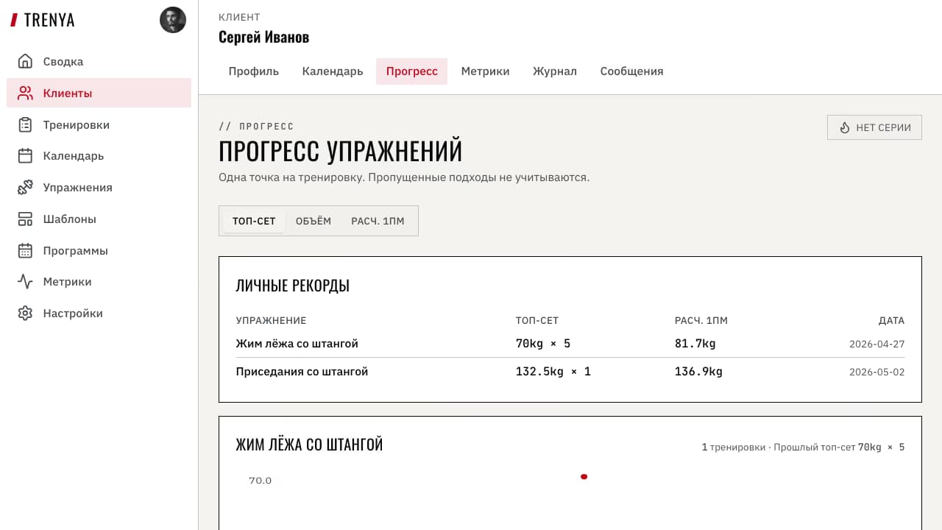This screenshot has height=530, width=942.
Task: Click the flame icon in НЕТ СЕРИИ
Action: [845, 127]
